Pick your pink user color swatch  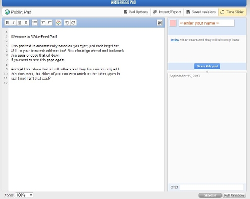(173, 23)
